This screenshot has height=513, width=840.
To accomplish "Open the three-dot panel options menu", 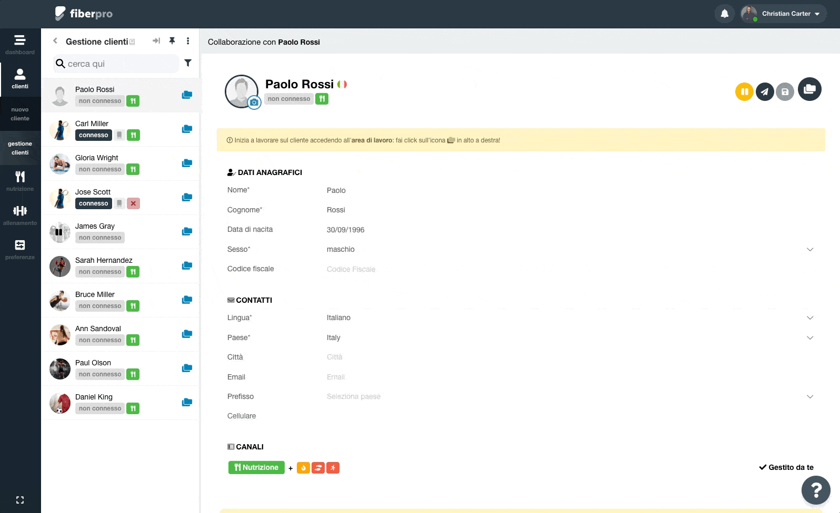I will pyautogui.click(x=188, y=41).
